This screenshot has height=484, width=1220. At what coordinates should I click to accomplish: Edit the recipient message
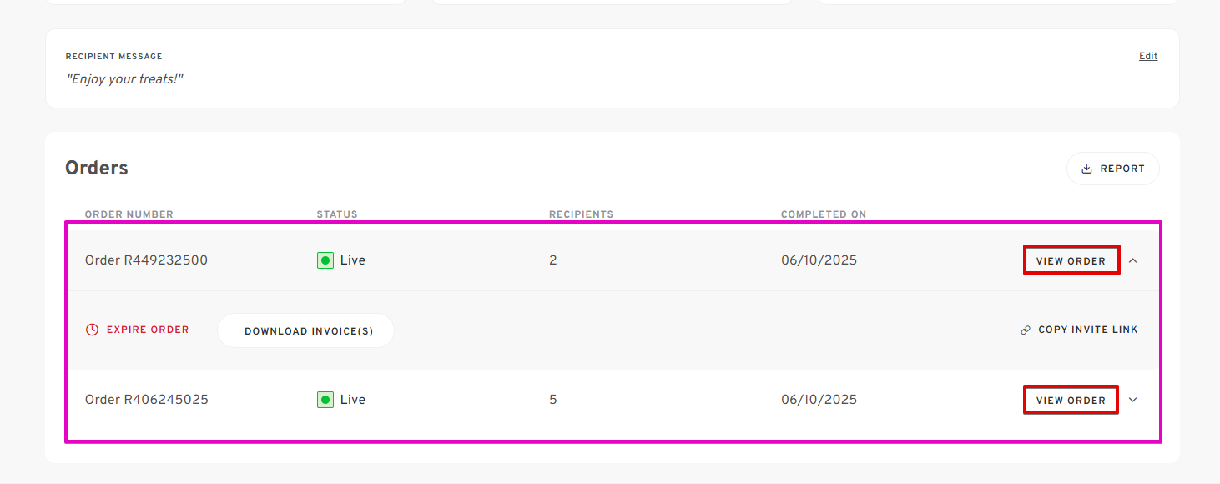[1148, 56]
